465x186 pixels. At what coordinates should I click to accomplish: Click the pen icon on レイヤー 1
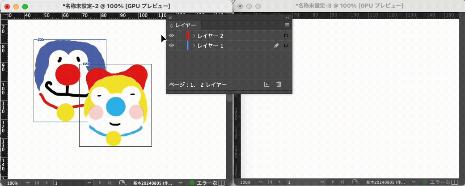[276, 46]
